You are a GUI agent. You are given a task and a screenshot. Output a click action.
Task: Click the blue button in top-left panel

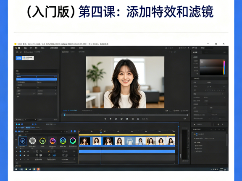pyautogui.click(x=19, y=58)
